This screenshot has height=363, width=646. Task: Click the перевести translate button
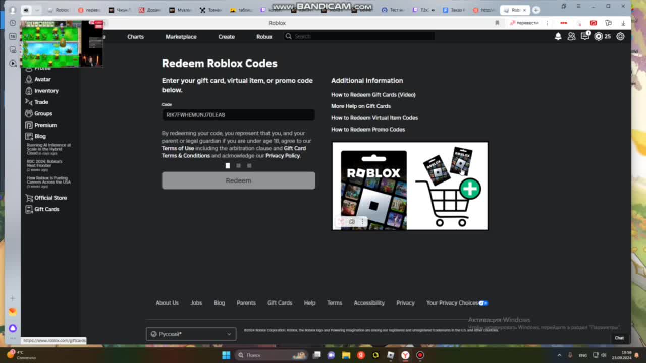[x=524, y=23]
